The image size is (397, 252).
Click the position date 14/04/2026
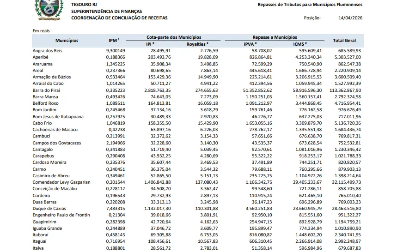[x=349, y=18]
